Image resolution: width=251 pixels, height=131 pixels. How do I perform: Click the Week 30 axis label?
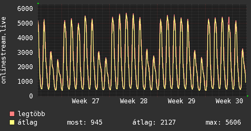pyautogui.click(x=229, y=101)
